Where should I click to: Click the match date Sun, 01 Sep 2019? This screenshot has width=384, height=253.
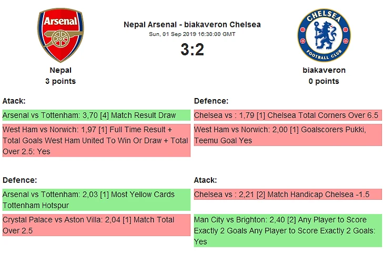pos(192,34)
